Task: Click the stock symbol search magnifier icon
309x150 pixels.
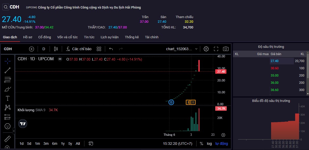Action: pos(6,7)
